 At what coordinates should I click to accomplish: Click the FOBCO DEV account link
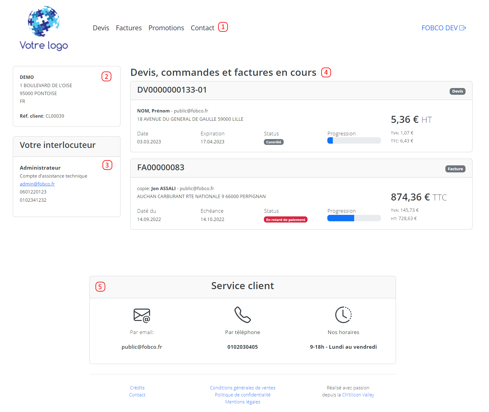(439, 28)
